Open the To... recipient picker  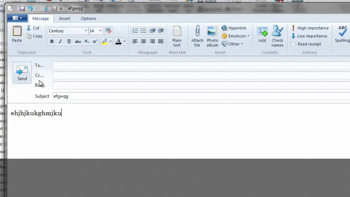click(39, 66)
